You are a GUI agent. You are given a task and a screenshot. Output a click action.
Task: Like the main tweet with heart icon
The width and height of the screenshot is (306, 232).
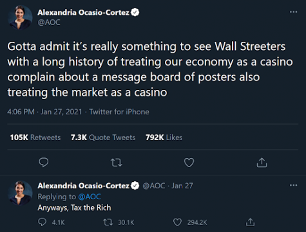tap(189, 163)
